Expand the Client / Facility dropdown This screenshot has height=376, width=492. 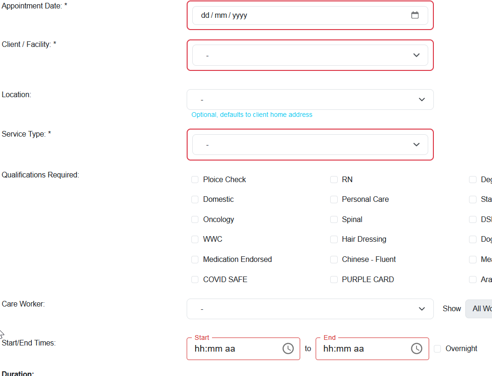[310, 55]
